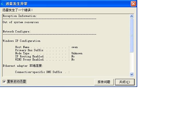Click the 报告问题 button
Viewport: 183px width, 129px height.
tap(104, 82)
